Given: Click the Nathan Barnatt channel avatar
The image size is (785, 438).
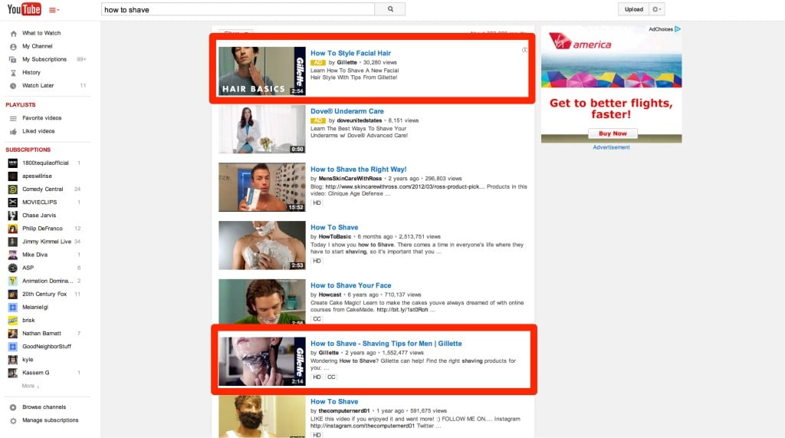Looking at the screenshot, I should tap(13, 333).
